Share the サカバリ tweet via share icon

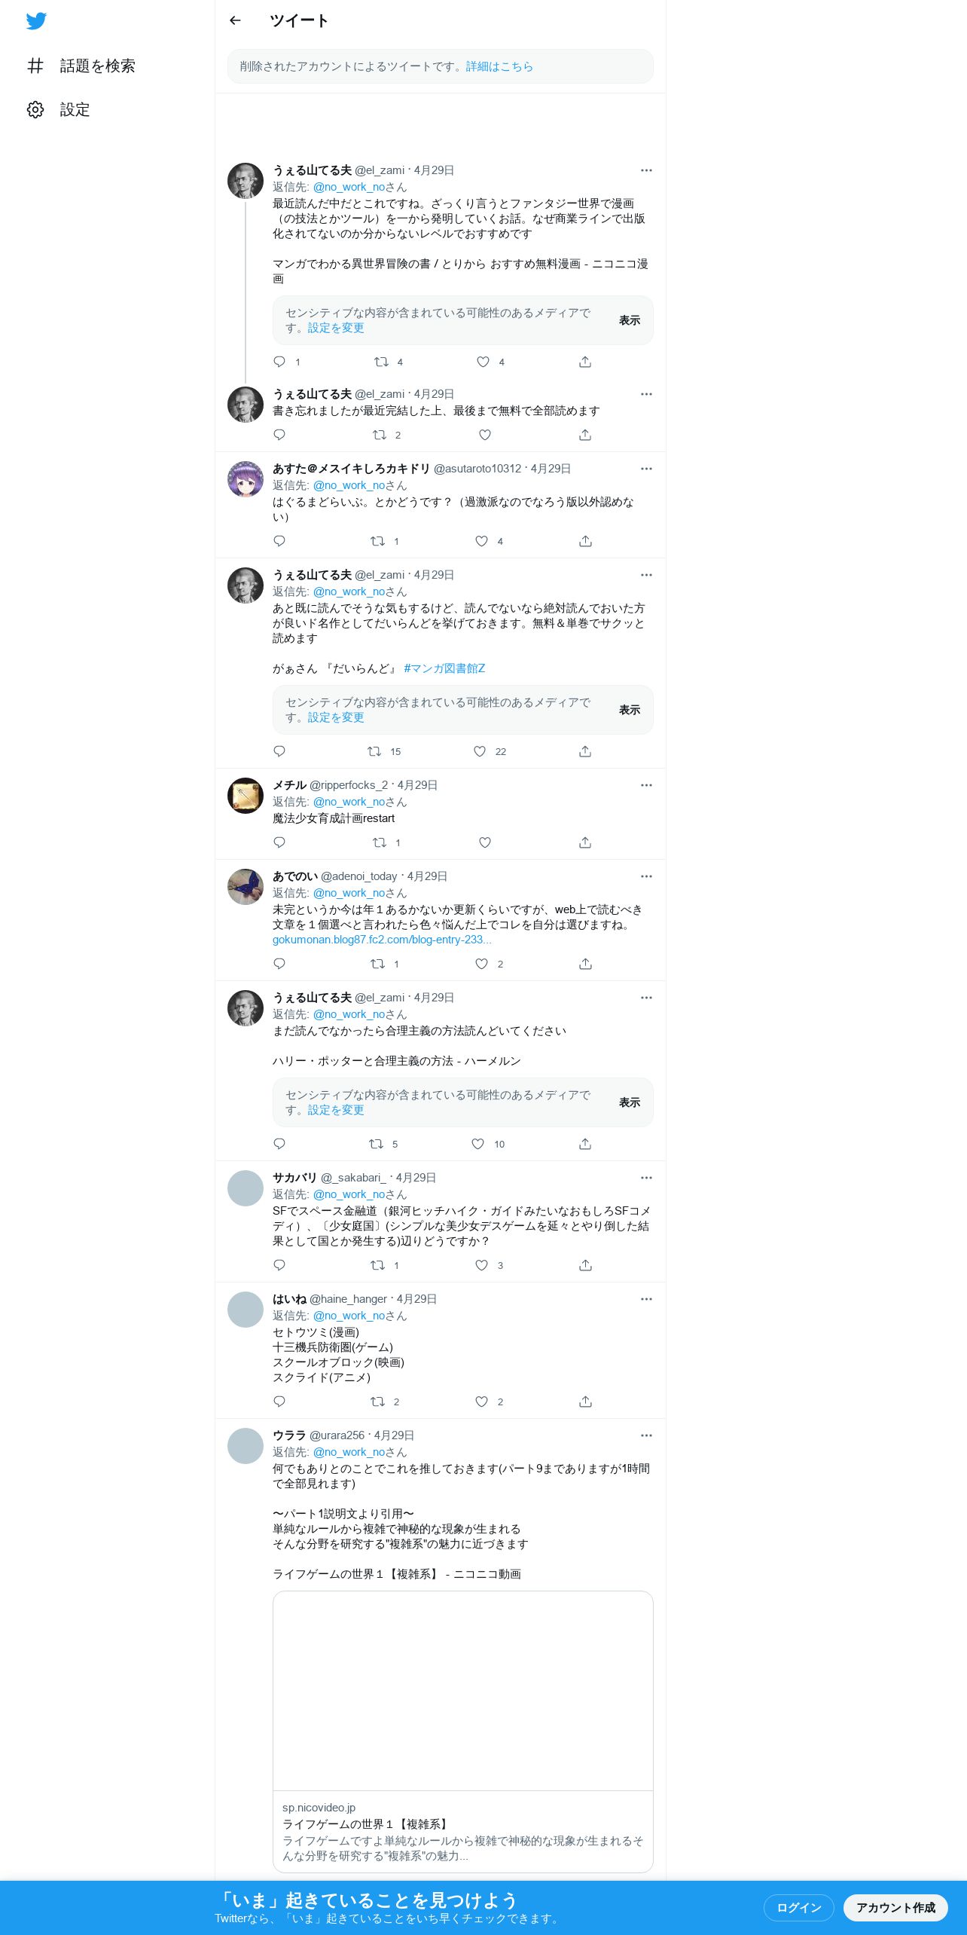point(585,1265)
